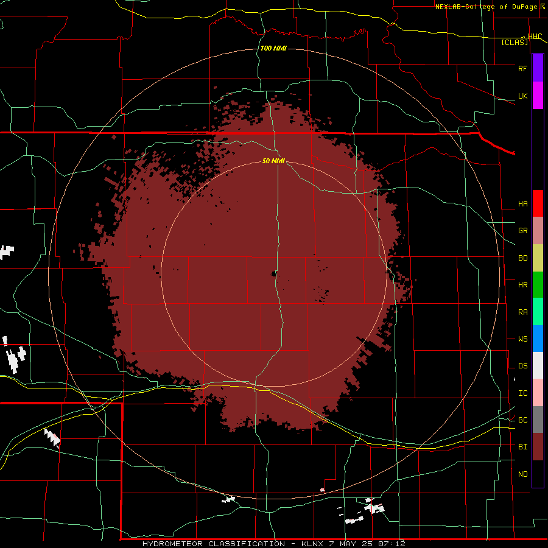Viewport: 548px width, 548px height.
Task: Click the 100 NMI range ring label
Action: [273, 48]
